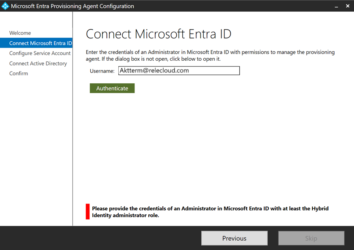
Task: Switch to Connect Active Directory step
Action: 38,64
